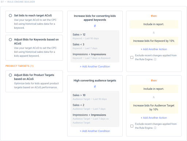This screenshot has width=187, height=141.
Task: Edit the 'Sales < 2' condition
Action: pyautogui.click(x=79, y=105)
